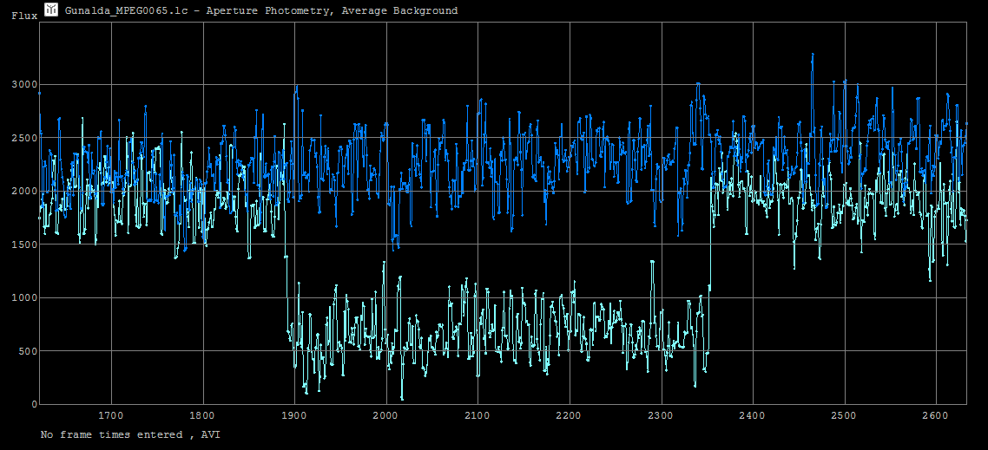The height and width of the screenshot is (450, 988).
Task: Click the Tangra app icon beside title
Action: 51,9
